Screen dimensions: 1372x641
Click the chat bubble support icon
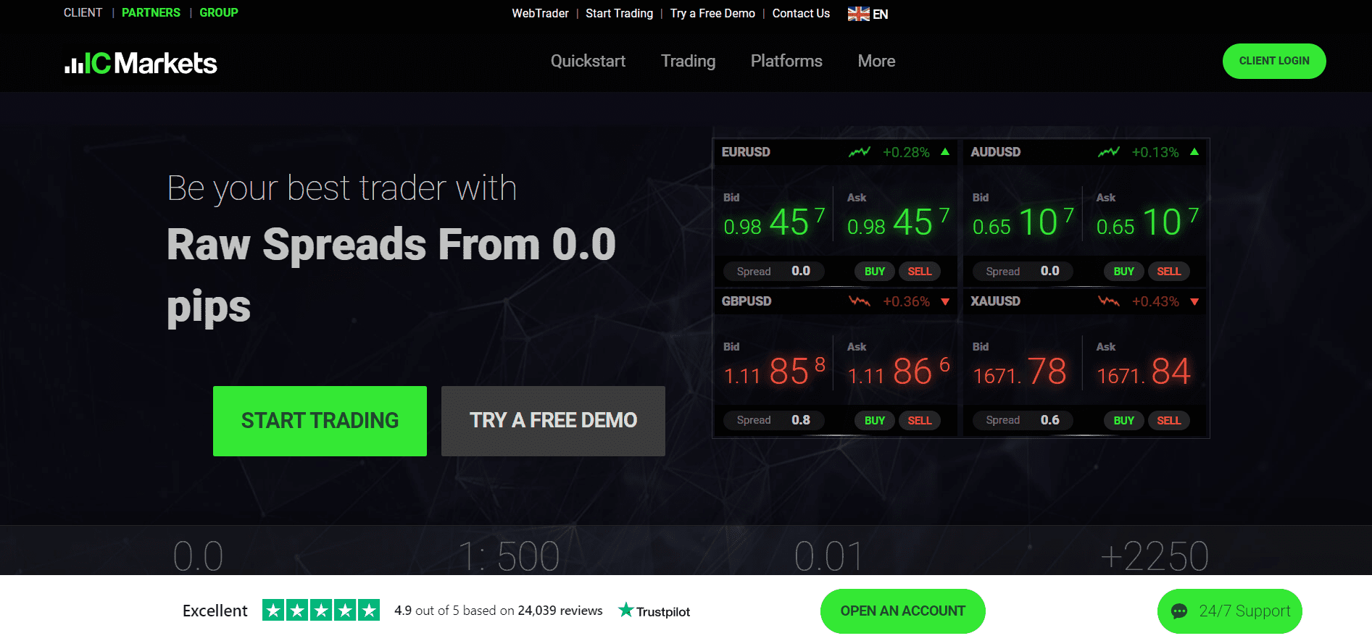coord(1179,611)
